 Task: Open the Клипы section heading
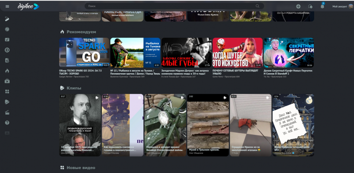[x=74, y=88]
